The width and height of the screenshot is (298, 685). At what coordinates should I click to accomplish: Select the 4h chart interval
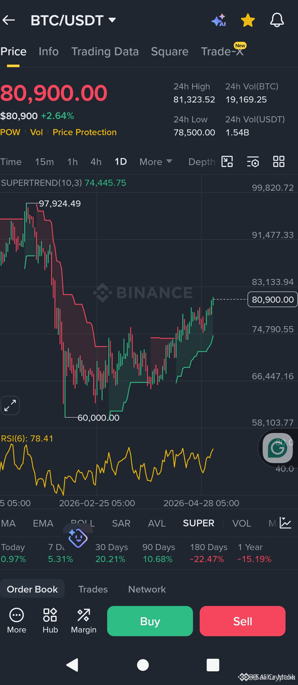coord(96,162)
